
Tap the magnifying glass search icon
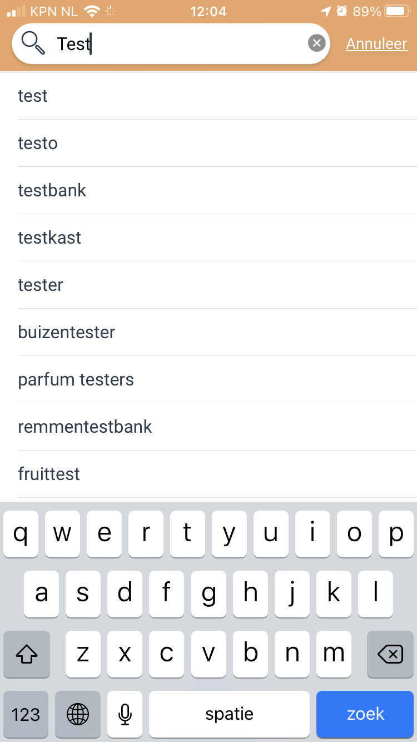pyautogui.click(x=33, y=43)
